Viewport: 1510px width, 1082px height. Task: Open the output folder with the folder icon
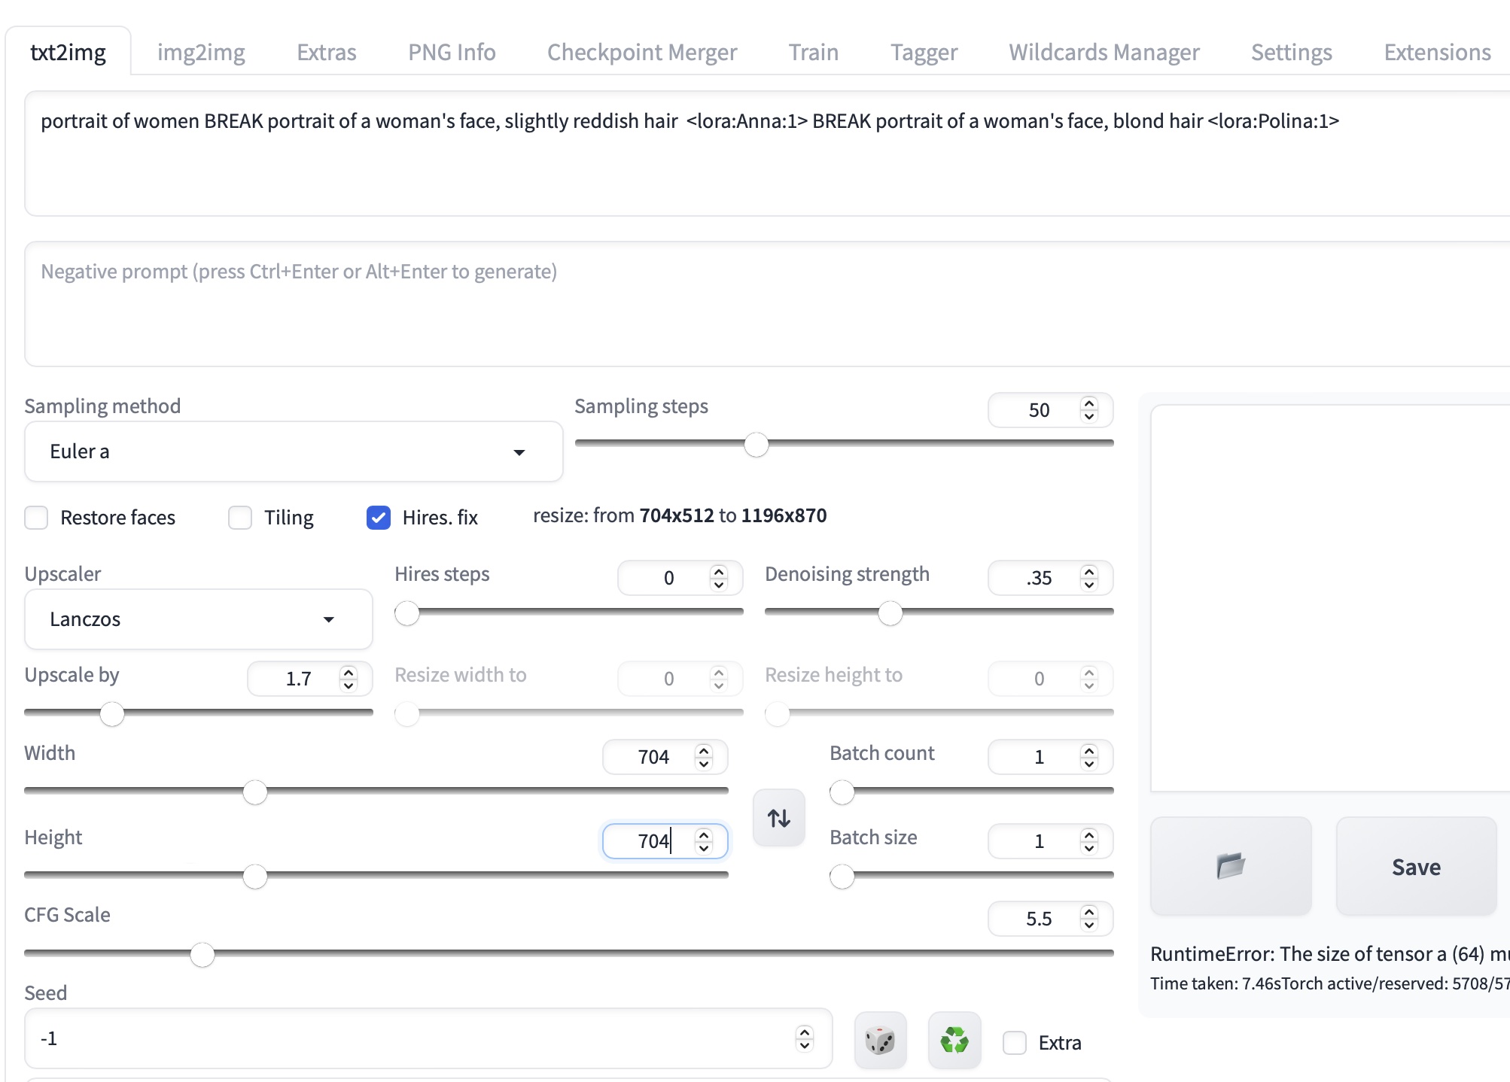pyautogui.click(x=1231, y=866)
